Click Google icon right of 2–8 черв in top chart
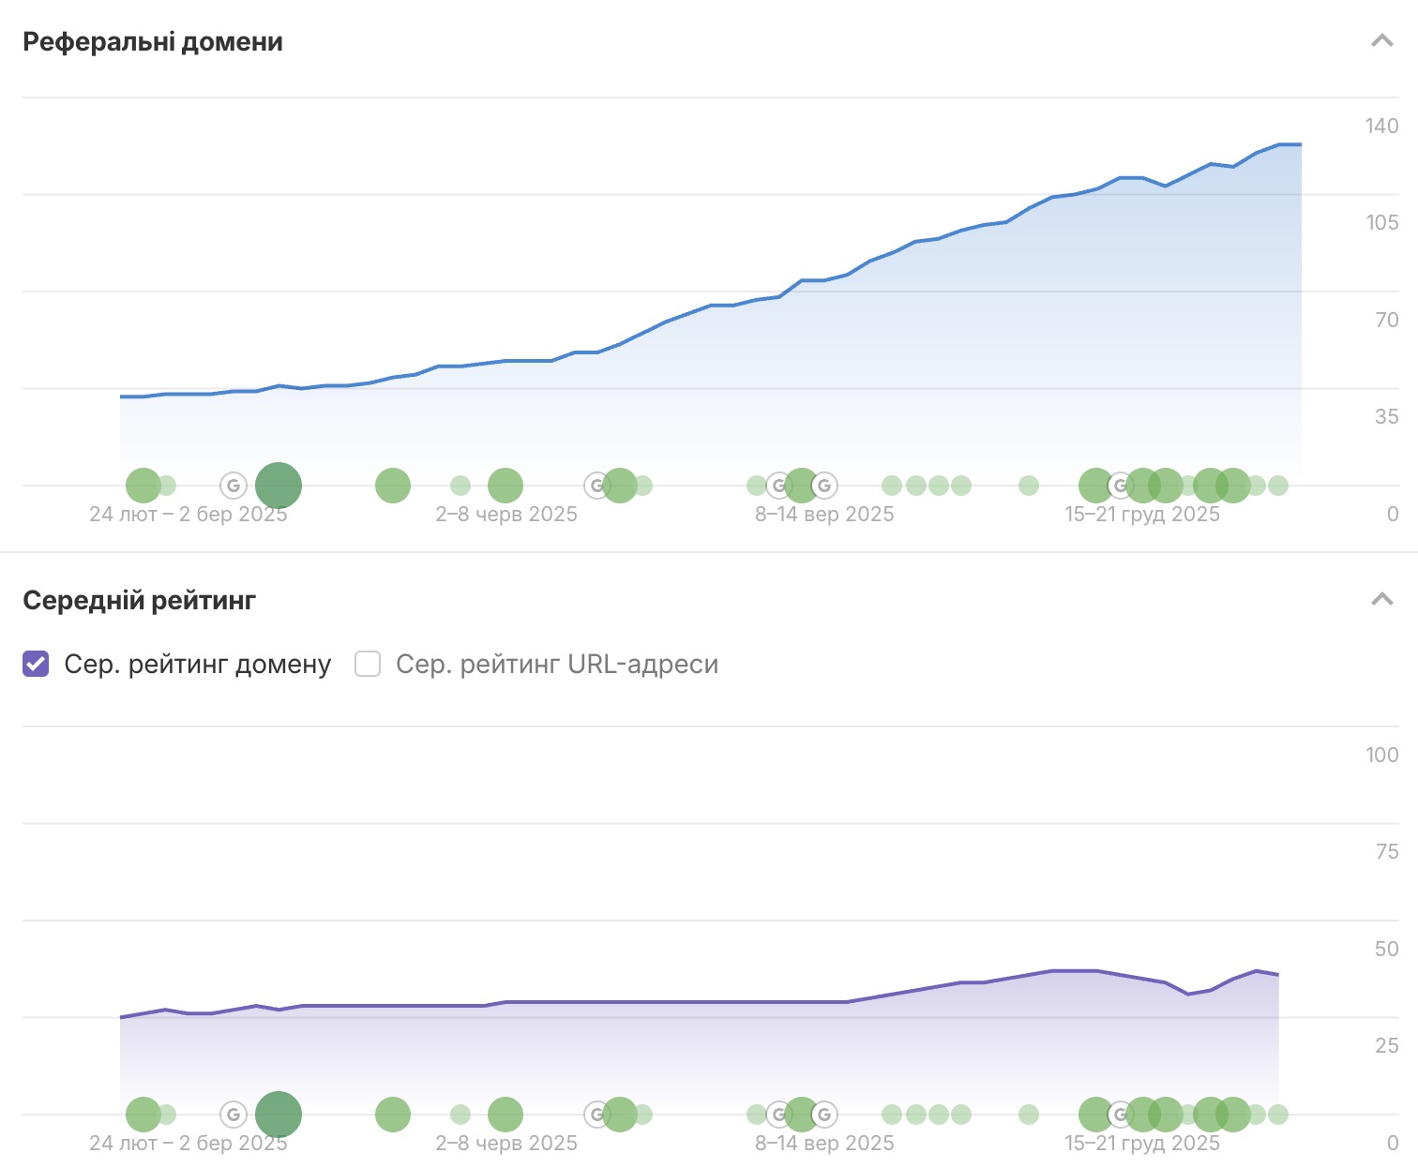 coord(596,486)
